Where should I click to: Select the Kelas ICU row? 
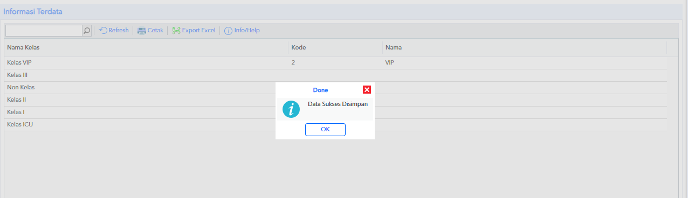[335, 124]
